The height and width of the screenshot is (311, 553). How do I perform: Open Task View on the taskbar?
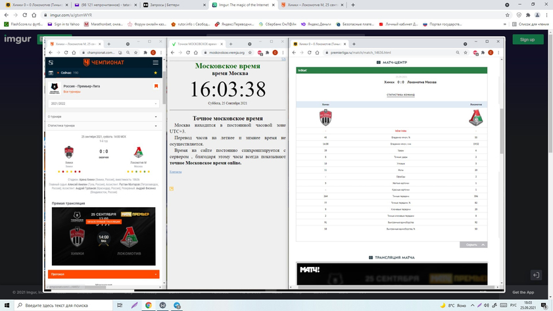pos(120,305)
